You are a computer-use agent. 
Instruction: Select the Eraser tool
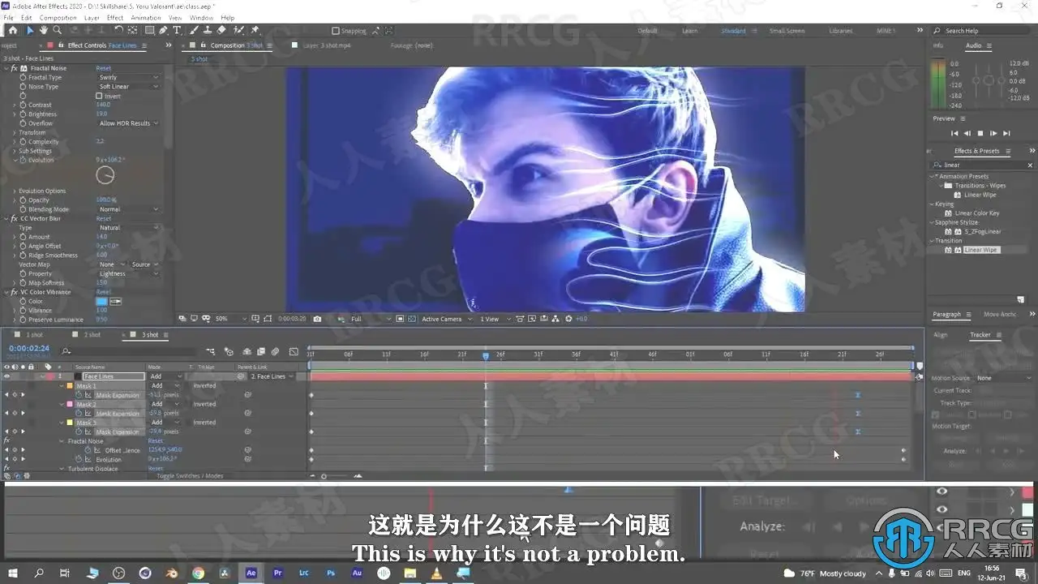click(x=221, y=30)
